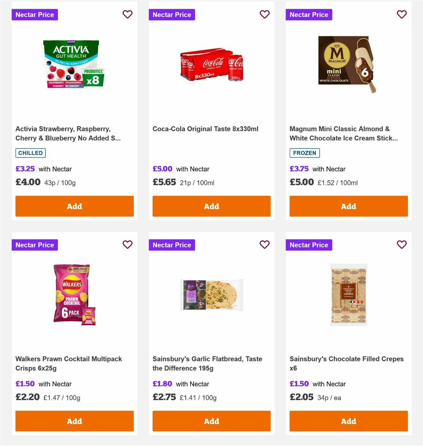The width and height of the screenshot is (423, 446).
Task: Add the Chocolate Crepes to the trolley
Action: [x=348, y=421]
